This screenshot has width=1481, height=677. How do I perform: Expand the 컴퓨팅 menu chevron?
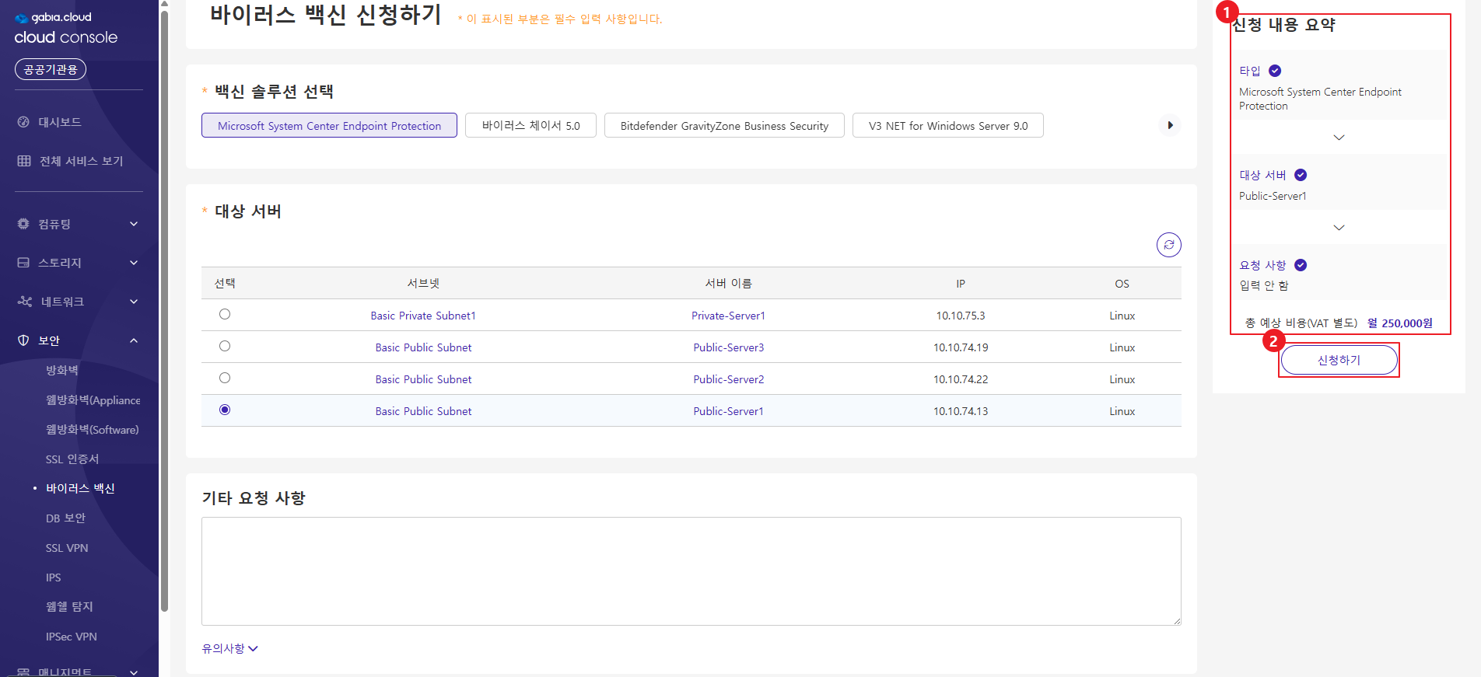[134, 224]
